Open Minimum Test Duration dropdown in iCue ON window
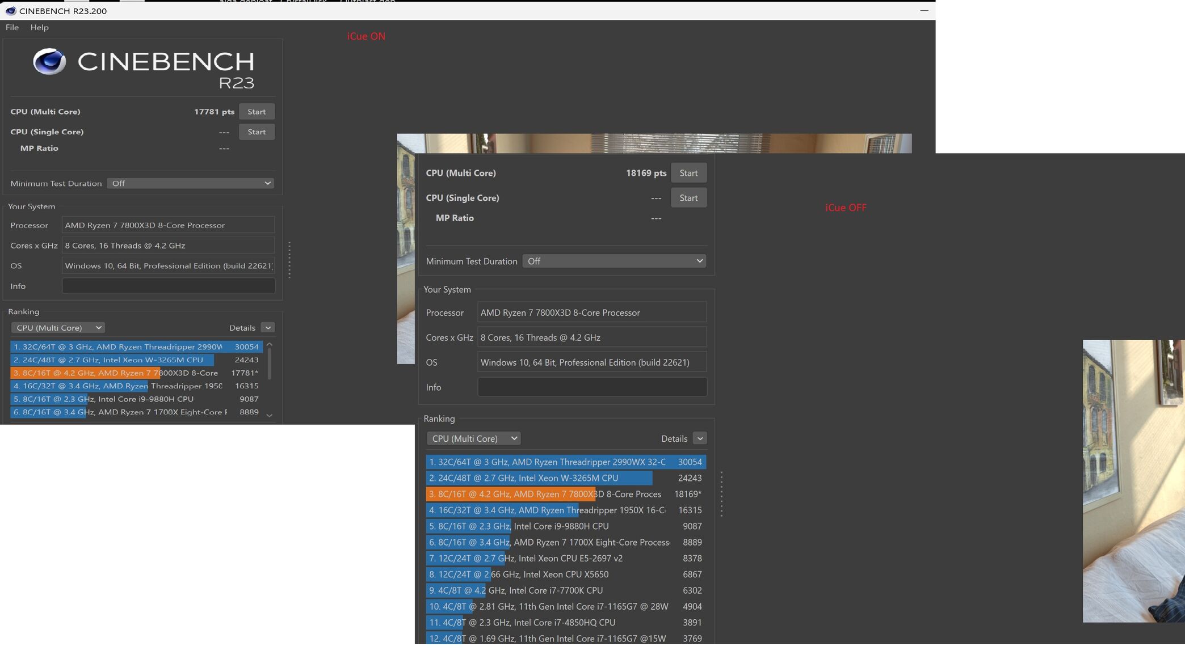This screenshot has height=655, width=1185. coord(190,183)
